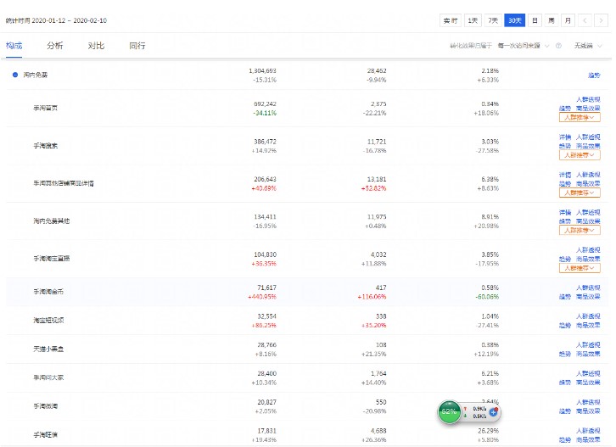
Task: Switch to the 分析 tab
Action: pos(55,46)
